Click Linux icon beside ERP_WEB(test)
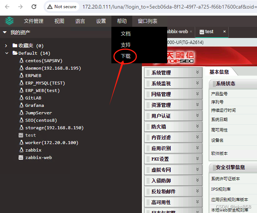This screenshot has width=257, height=213. tap(21, 90)
